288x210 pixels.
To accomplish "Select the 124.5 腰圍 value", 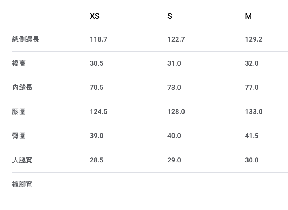I will pyautogui.click(x=98, y=112).
